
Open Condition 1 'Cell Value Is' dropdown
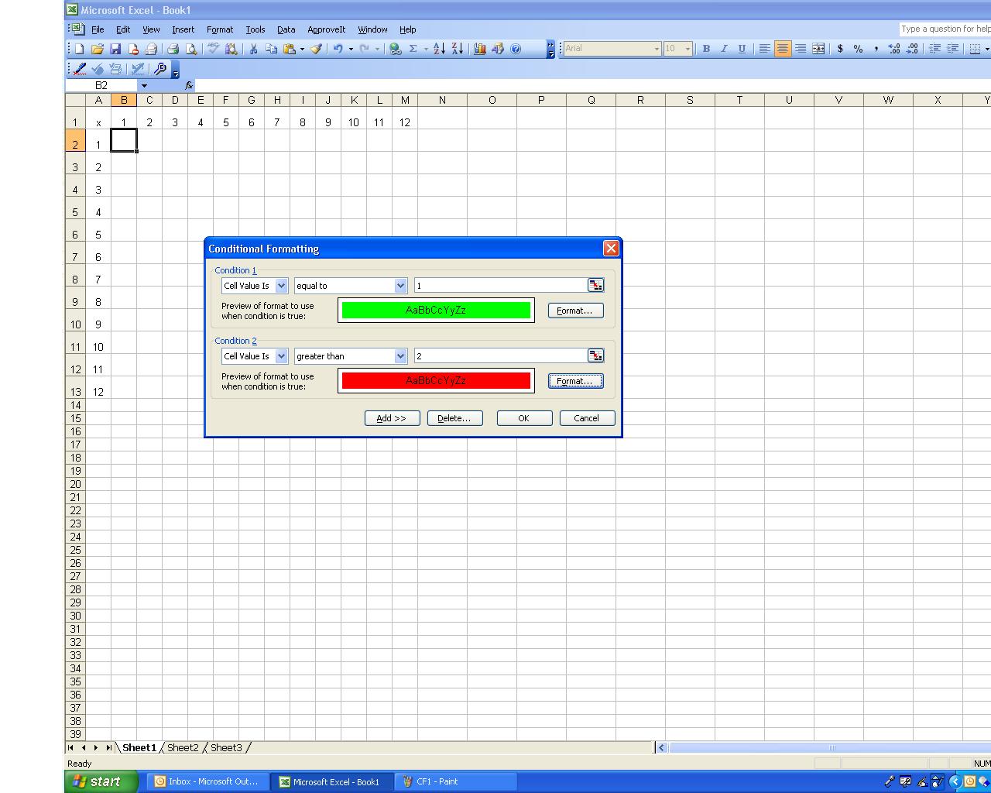(x=282, y=286)
